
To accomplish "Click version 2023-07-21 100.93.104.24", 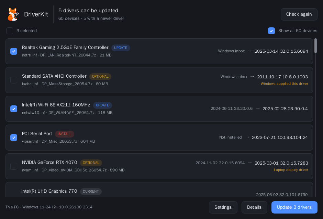I will (x=280, y=137).
